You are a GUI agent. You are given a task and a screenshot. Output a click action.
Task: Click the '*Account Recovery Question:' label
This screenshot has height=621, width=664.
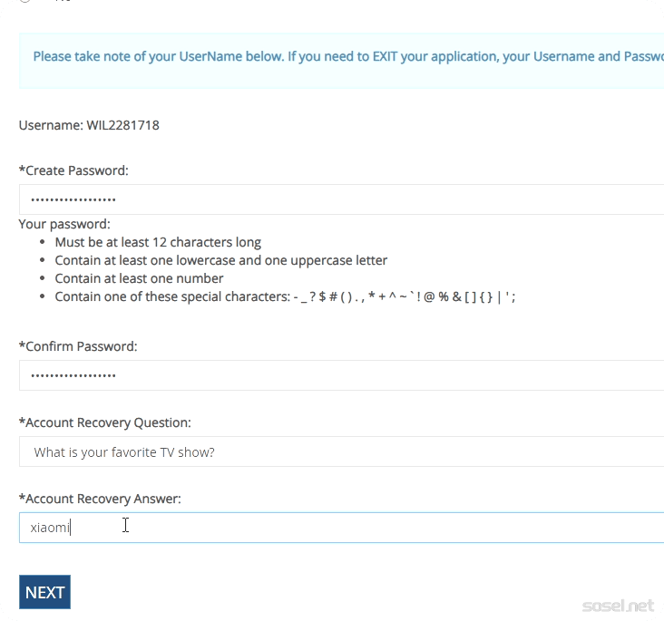[x=104, y=422]
